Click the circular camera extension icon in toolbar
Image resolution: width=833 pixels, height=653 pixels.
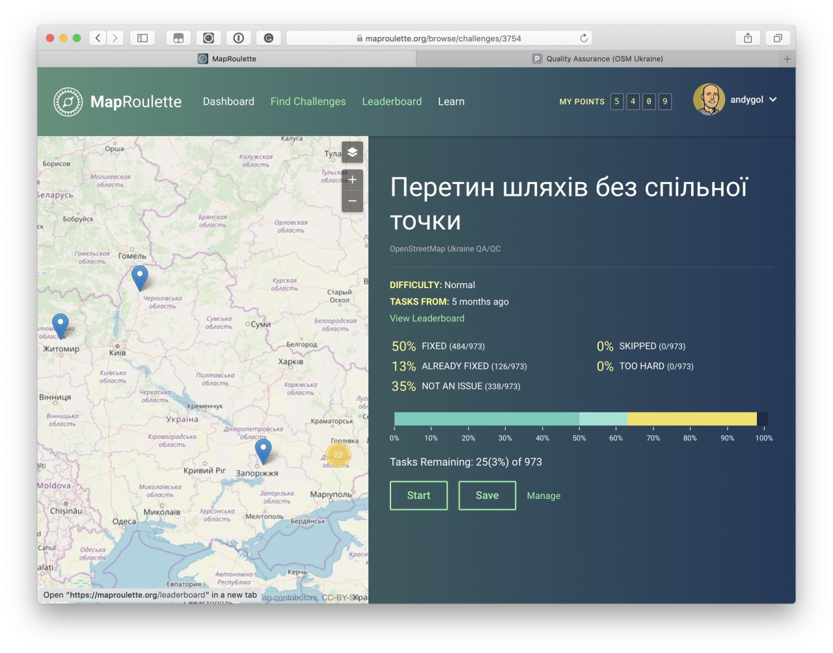208,38
